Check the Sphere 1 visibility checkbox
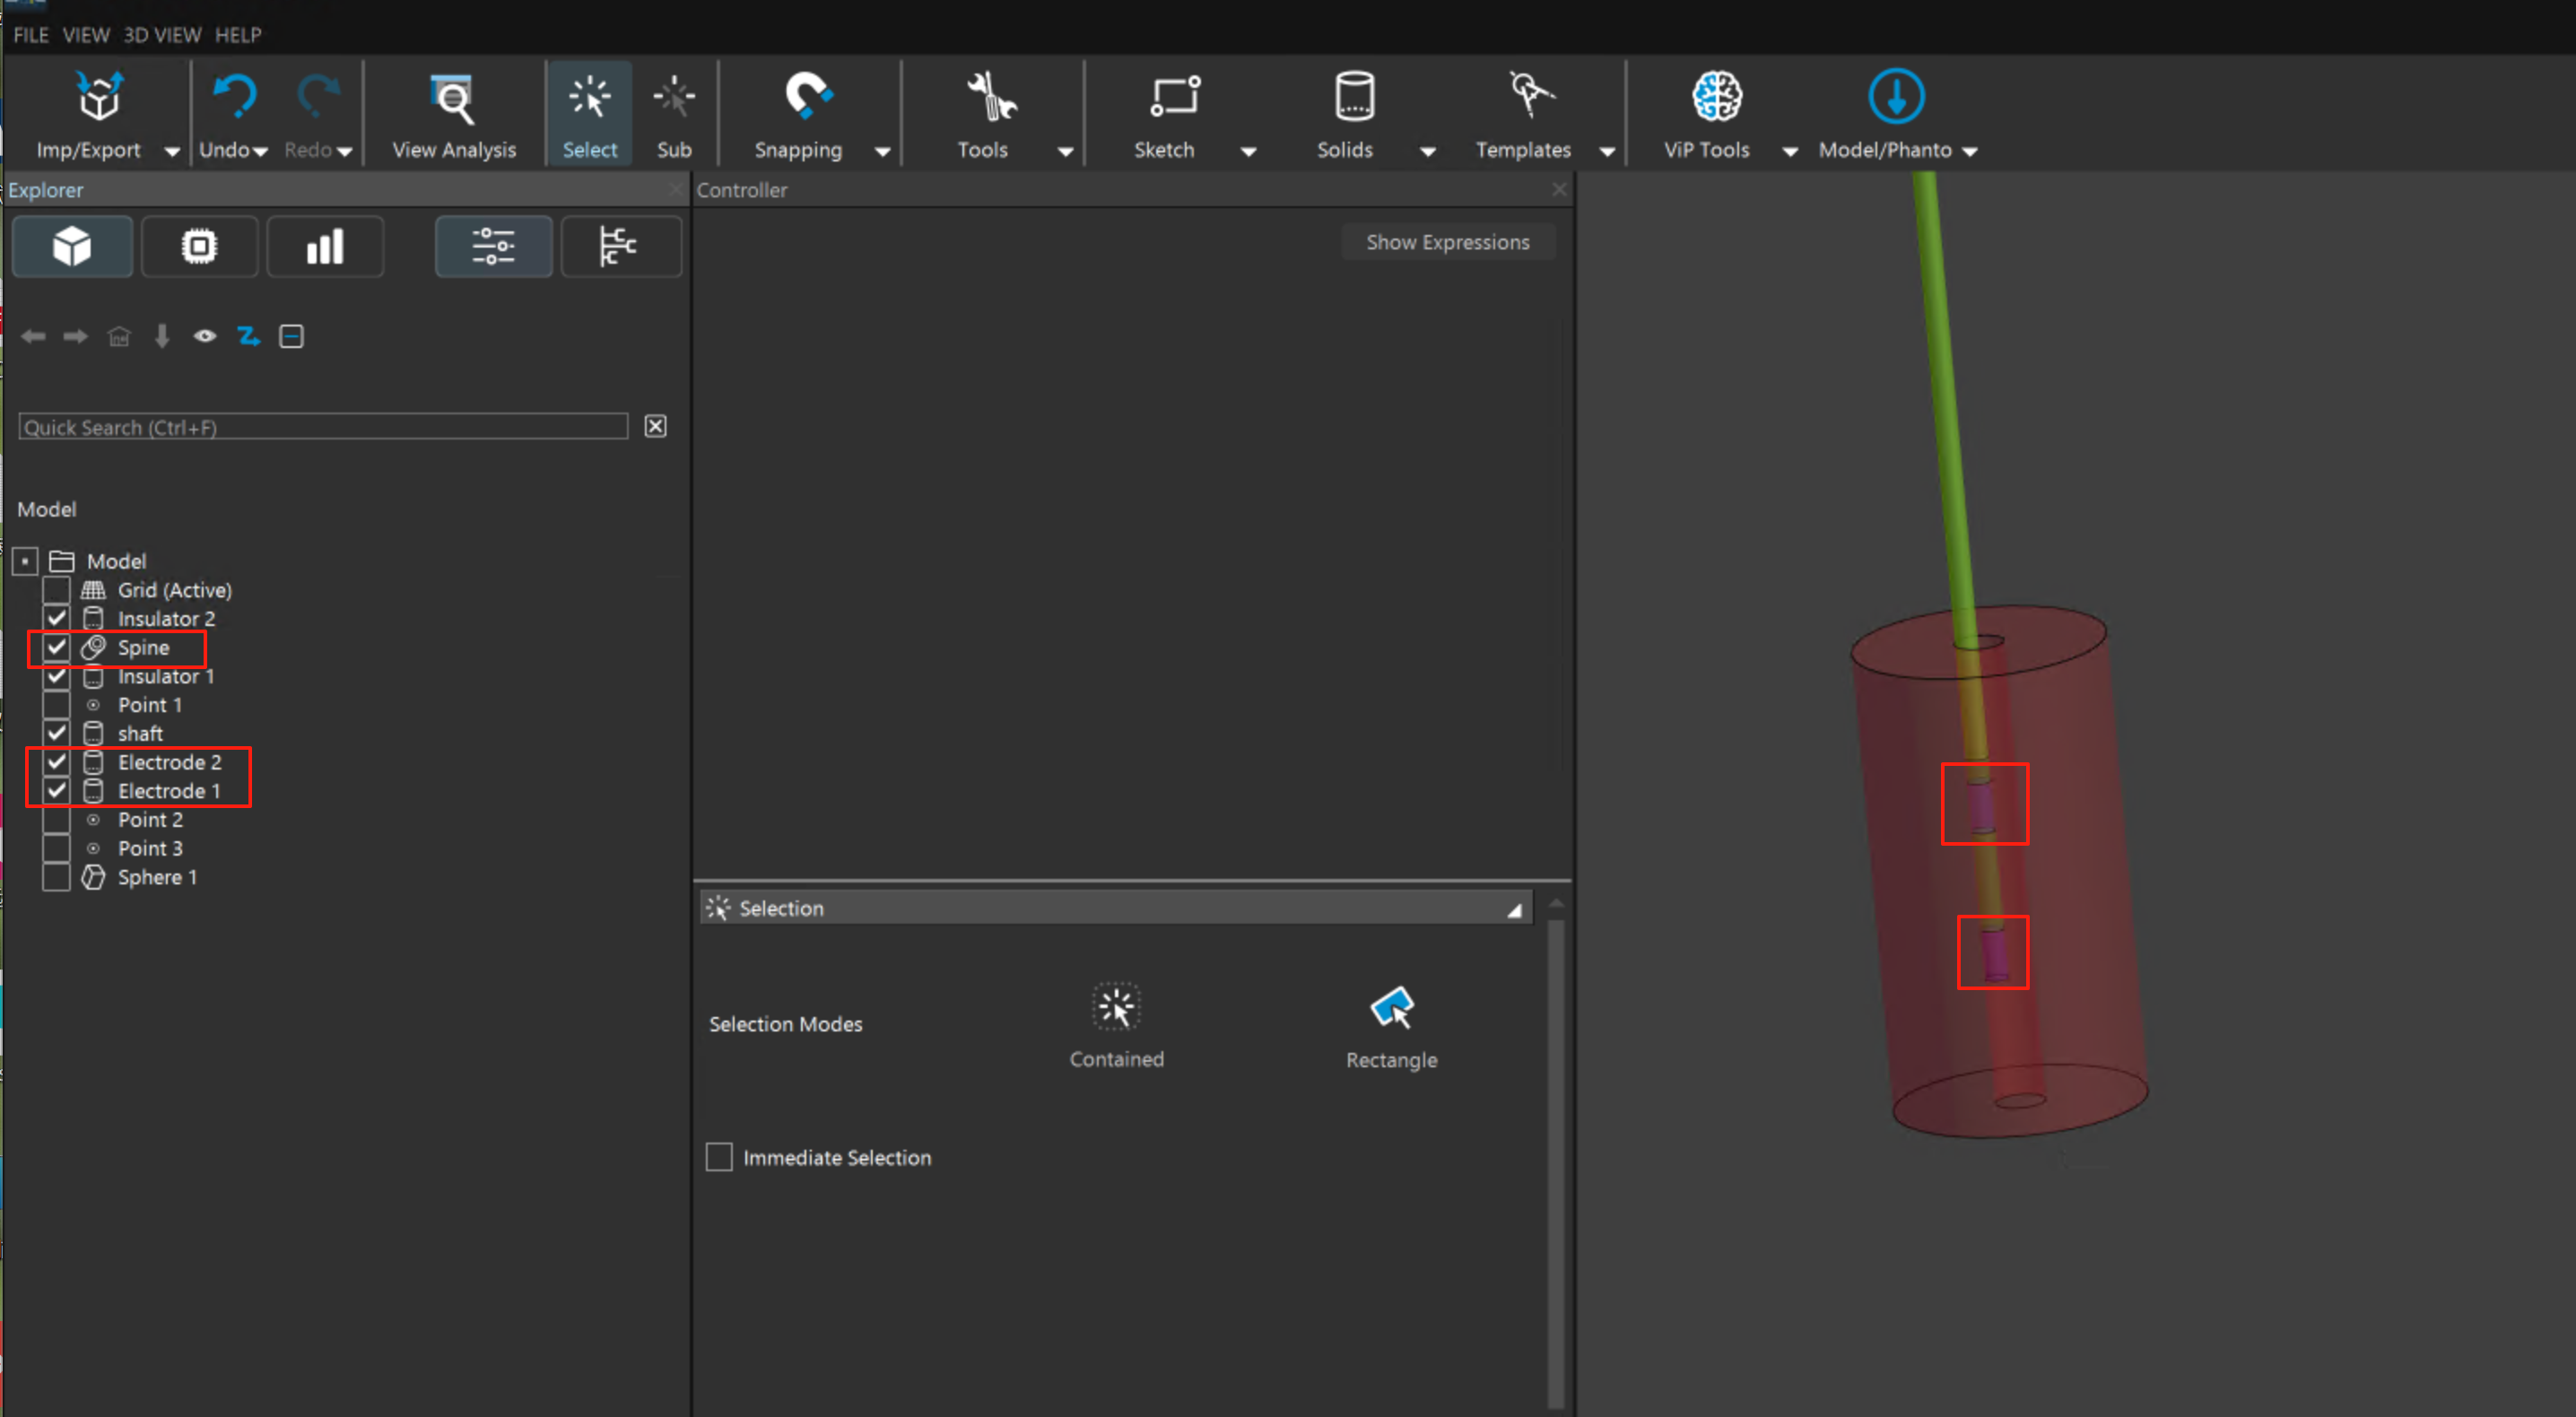 tap(57, 877)
